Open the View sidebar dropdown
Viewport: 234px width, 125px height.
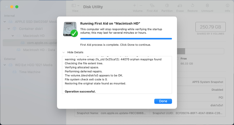pos(75,6)
